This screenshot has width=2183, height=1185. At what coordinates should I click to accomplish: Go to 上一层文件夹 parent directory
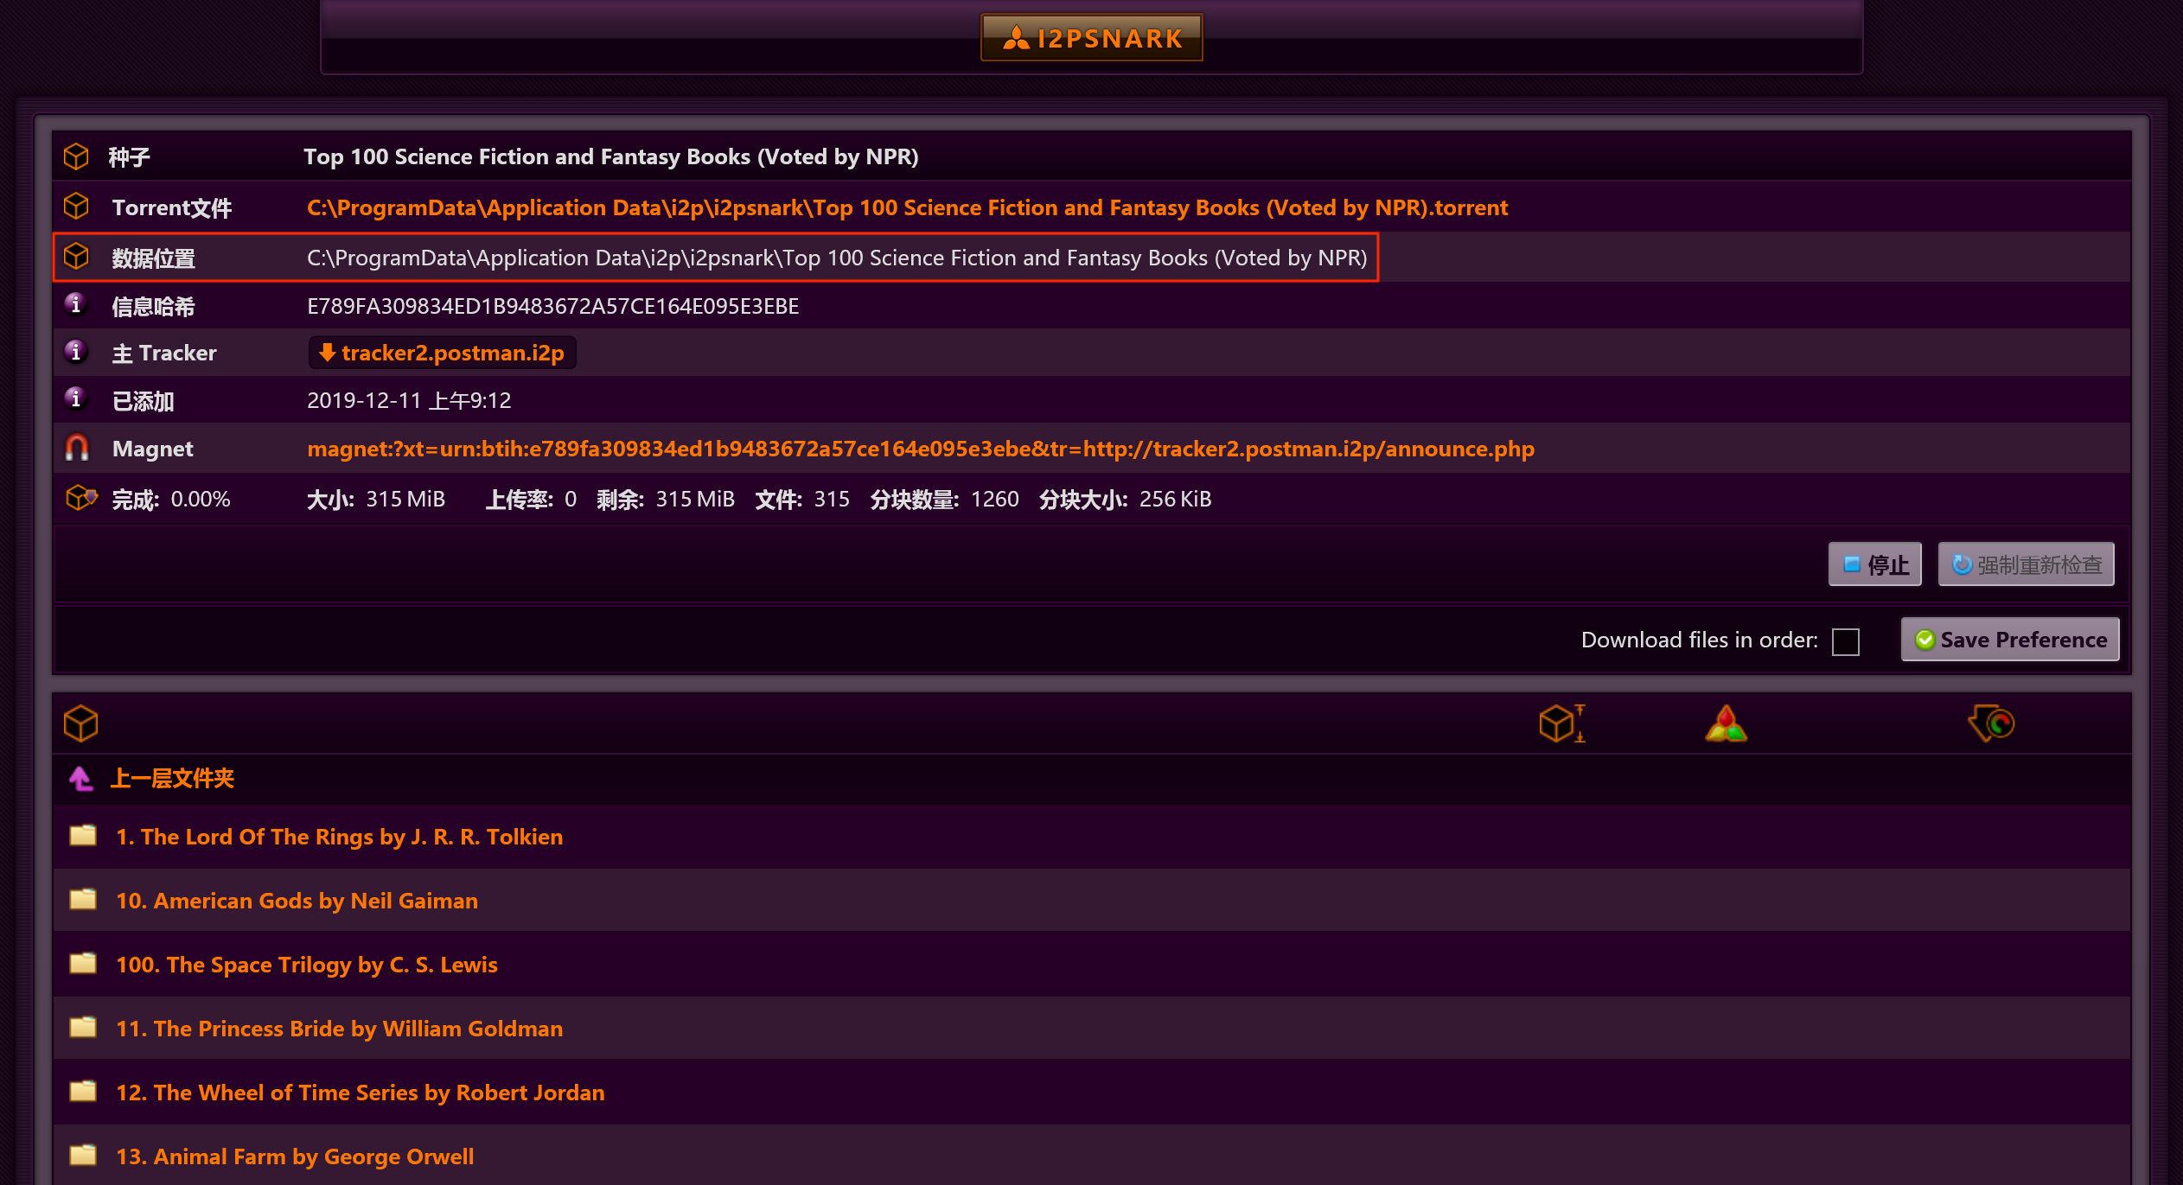[x=172, y=779]
